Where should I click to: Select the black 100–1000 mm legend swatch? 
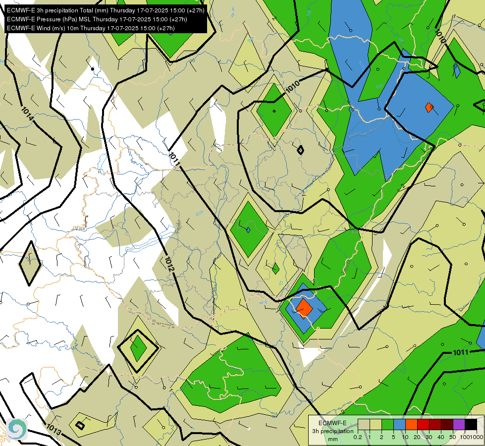[x=471, y=425]
